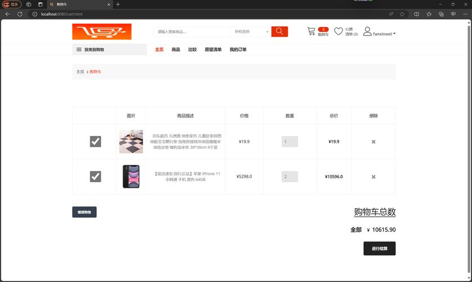The height and width of the screenshot is (282, 472).
Task: Open the 商品 navigation item
Action: (x=176, y=50)
